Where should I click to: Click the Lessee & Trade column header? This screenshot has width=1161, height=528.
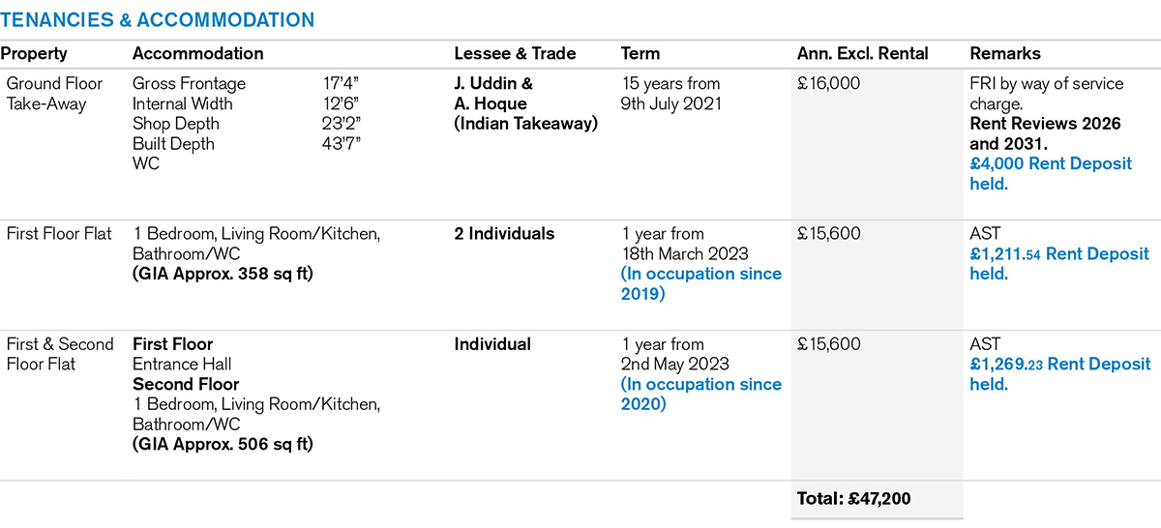coord(515,54)
